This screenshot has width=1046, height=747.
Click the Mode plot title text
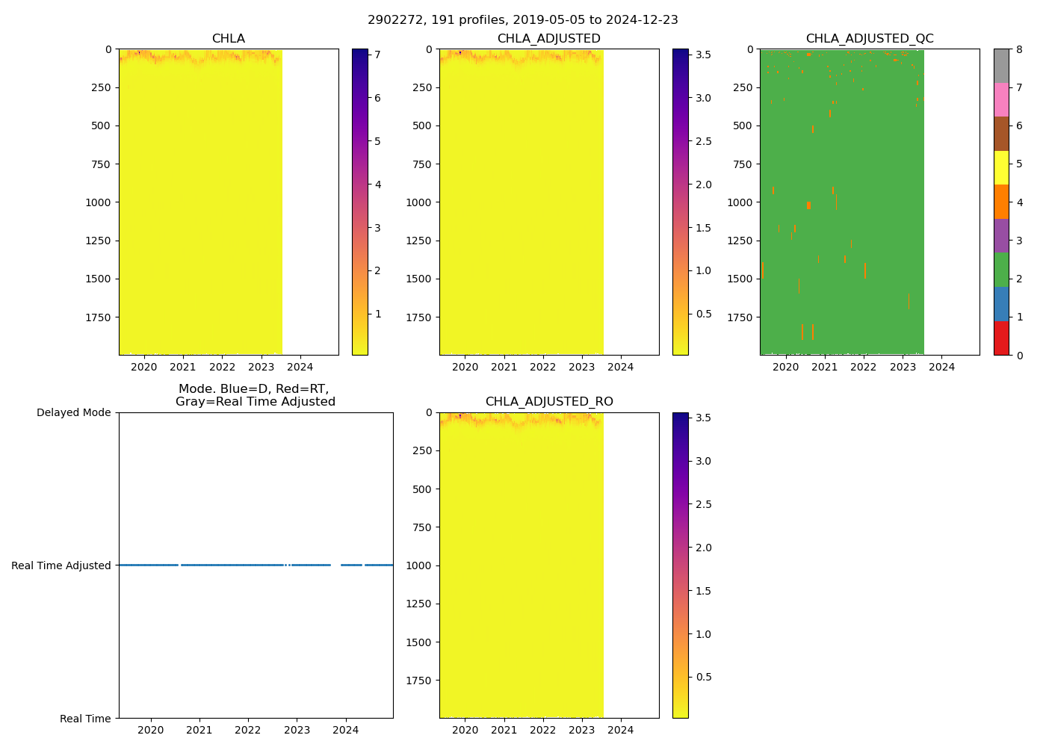[255, 395]
